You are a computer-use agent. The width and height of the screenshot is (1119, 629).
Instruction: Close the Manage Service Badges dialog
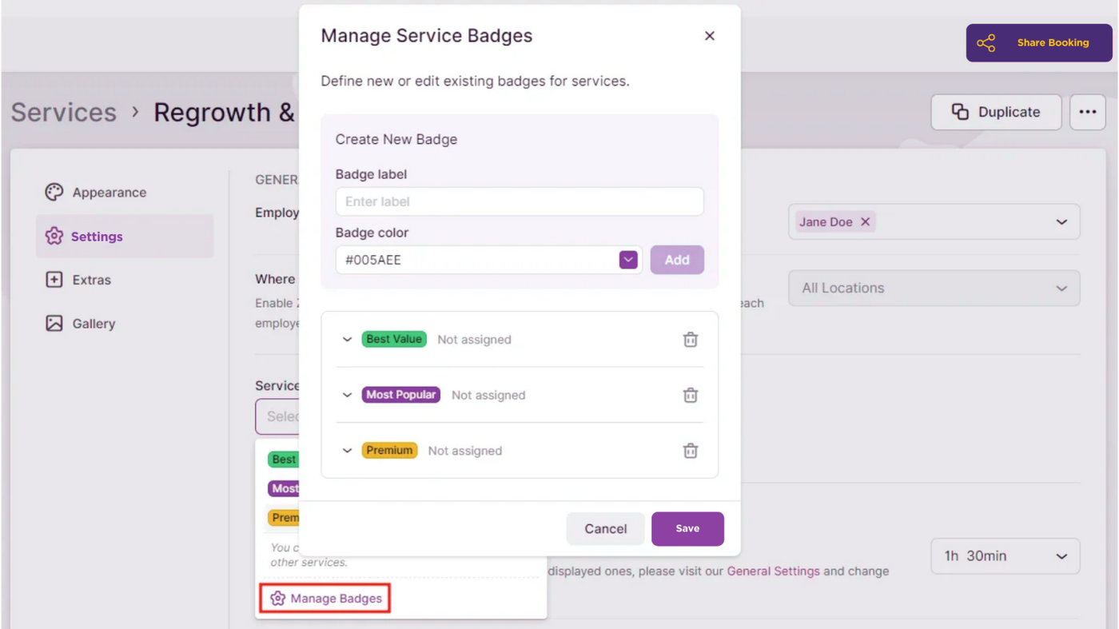[x=709, y=36]
